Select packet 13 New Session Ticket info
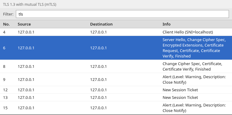Screen dimensions: 232x115 click(180, 97)
